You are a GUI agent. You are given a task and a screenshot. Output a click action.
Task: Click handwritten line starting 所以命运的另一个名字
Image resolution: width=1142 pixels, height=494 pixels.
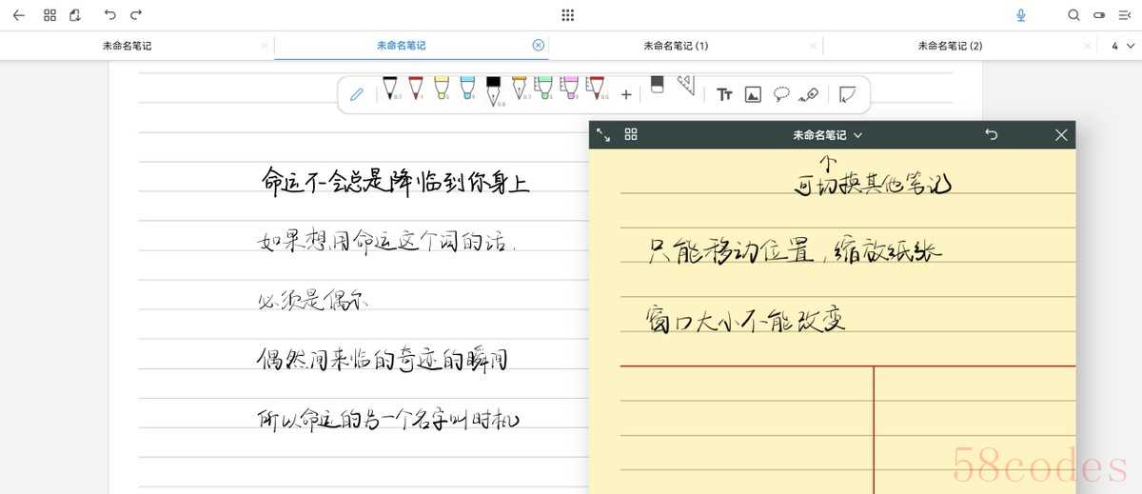pos(389,418)
